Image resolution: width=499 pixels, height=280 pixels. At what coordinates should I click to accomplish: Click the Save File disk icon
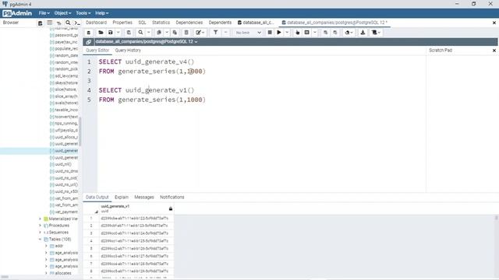click(111, 33)
